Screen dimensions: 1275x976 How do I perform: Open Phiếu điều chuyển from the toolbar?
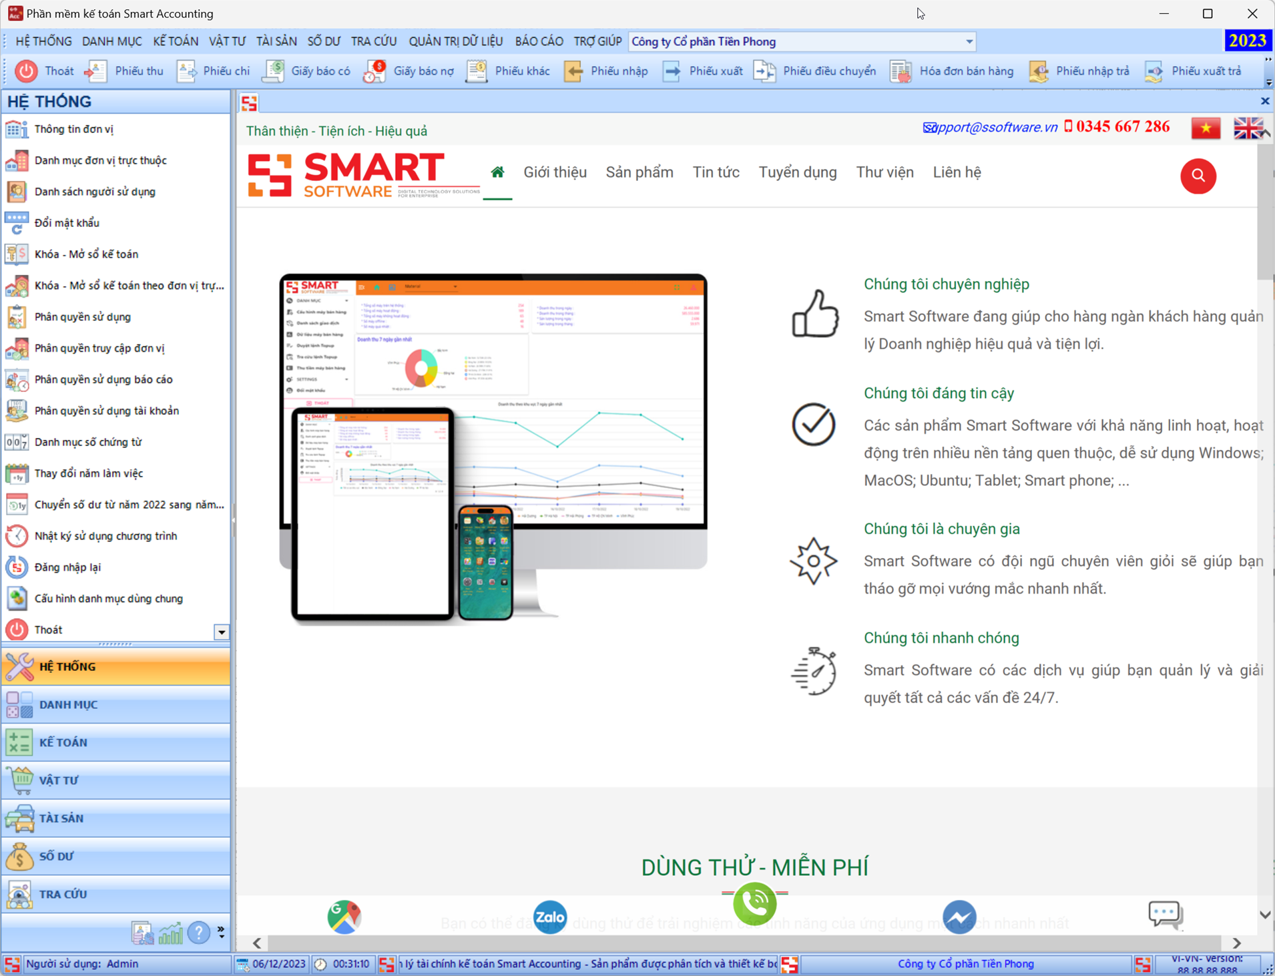815,71
